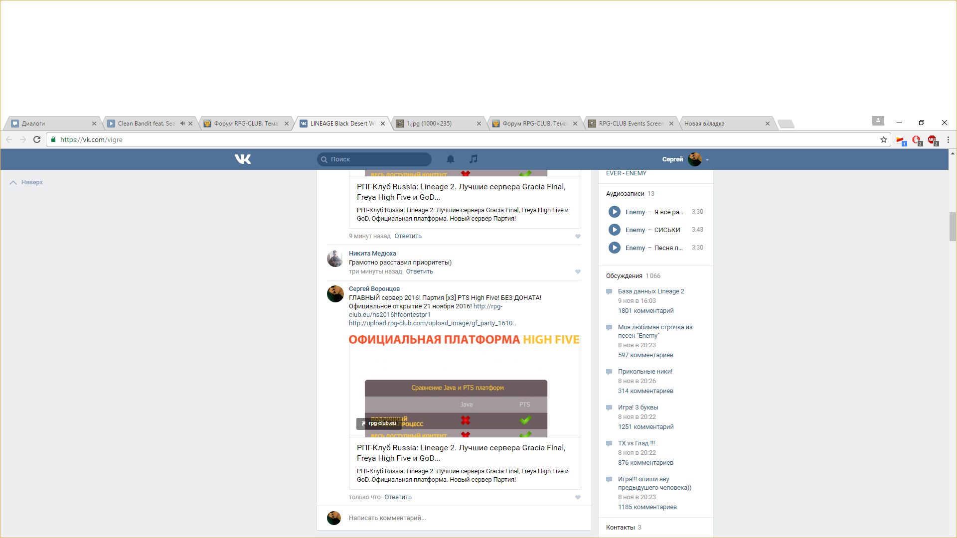Open the notifications bell icon
Screen dimensions: 957x538
click(450, 159)
